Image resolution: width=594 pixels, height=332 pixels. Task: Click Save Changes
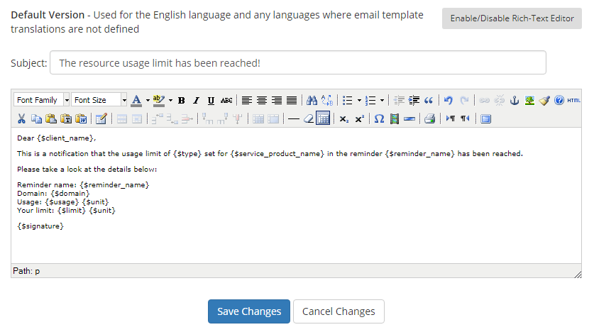[249, 311]
